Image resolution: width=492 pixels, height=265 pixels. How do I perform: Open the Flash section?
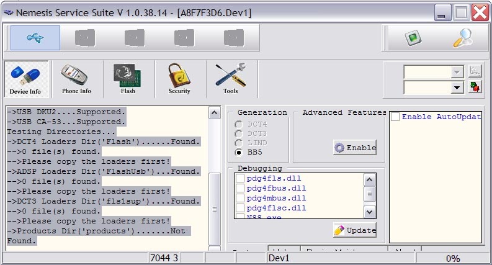(x=127, y=79)
